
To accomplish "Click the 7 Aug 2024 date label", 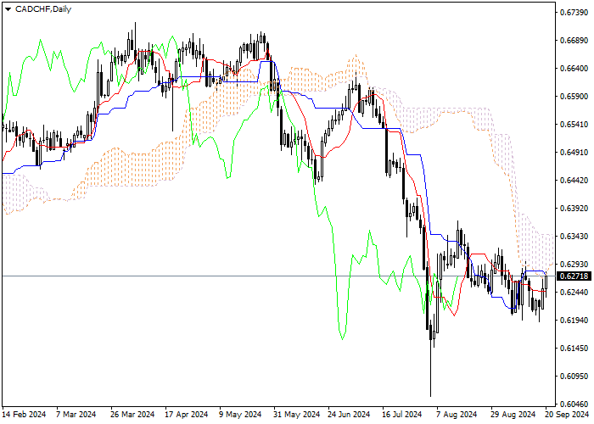I will click(x=457, y=415).
